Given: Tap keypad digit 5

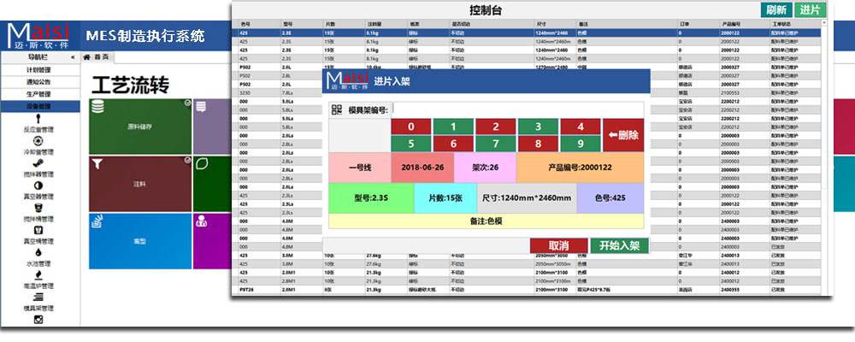Looking at the screenshot, I should (x=412, y=144).
